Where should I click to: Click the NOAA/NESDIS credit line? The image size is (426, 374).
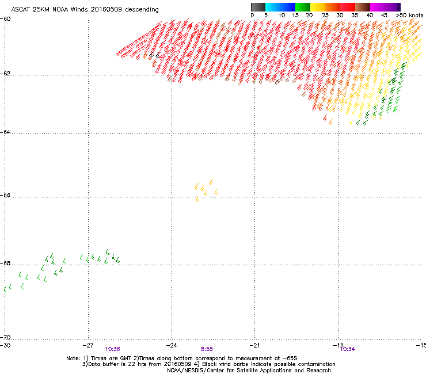249,371
